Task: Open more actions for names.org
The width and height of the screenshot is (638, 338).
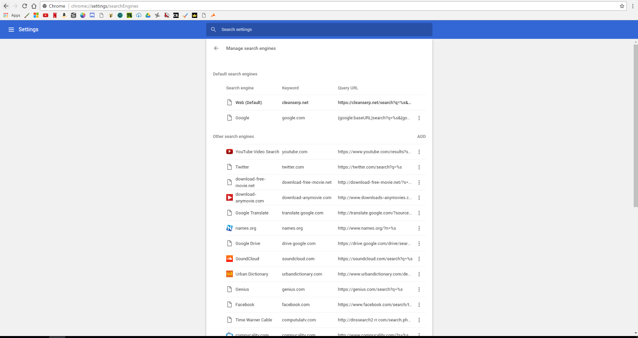Action: point(419,228)
